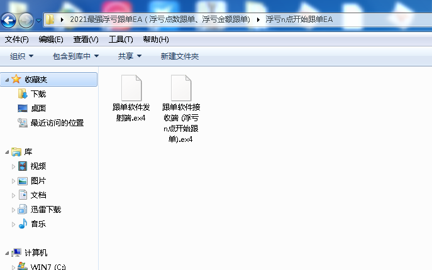Open the recent pages dropdown arrow
This screenshot has height=270, width=432.
click(38, 20)
